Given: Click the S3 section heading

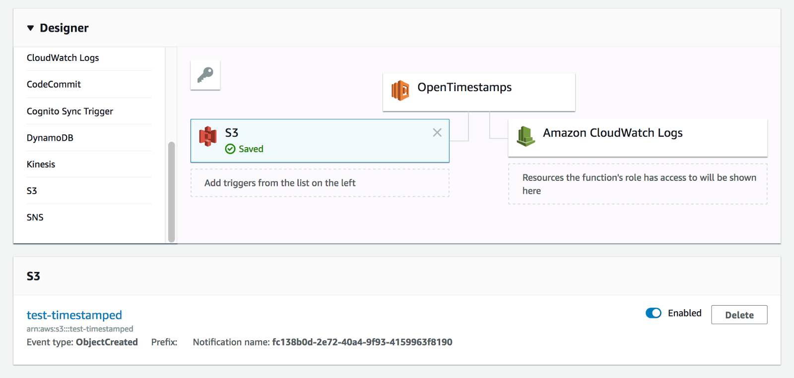Looking at the screenshot, I should (33, 276).
